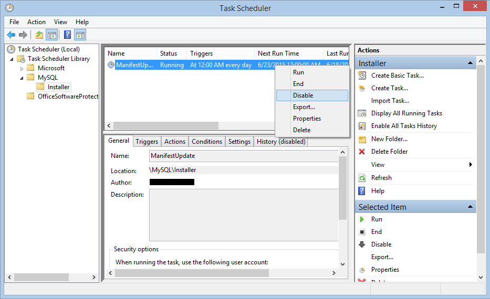Viewport: 490px width, 299px height.
Task: Click the Description text box
Action: coord(244,215)
